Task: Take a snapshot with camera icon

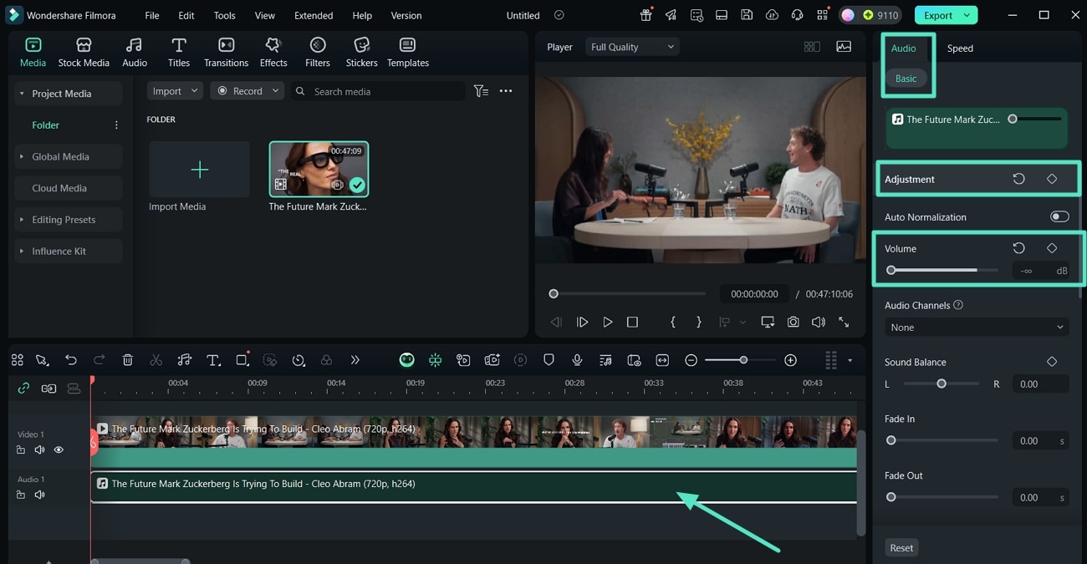Action: (x=793, y=322)
